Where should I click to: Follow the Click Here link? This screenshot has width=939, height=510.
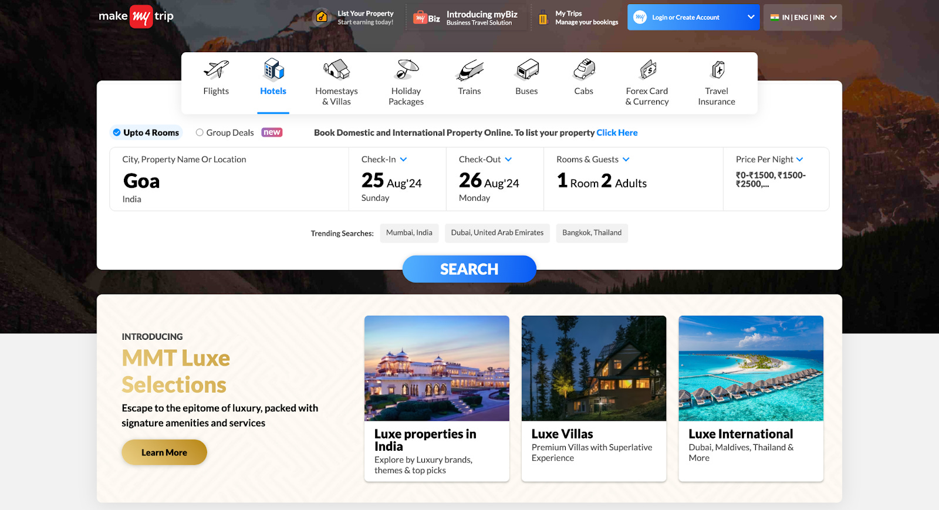617,133
